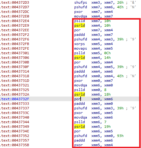Image resolution: width=141 pixels, height=148 pixels.
Task: Click address .text:00437340
Action: [14, 117]
